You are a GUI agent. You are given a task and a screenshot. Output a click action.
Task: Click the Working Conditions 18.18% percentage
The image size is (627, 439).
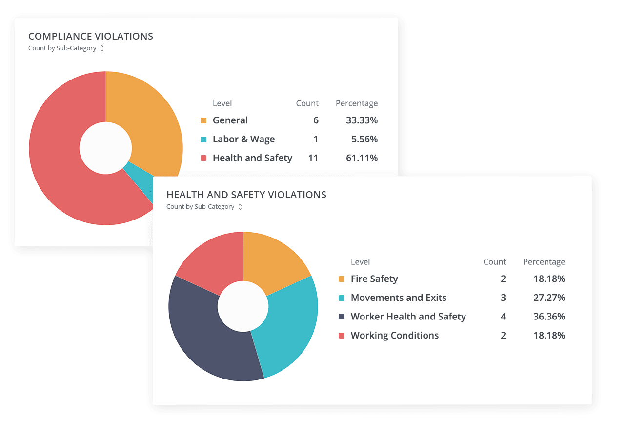coord(549,336)
